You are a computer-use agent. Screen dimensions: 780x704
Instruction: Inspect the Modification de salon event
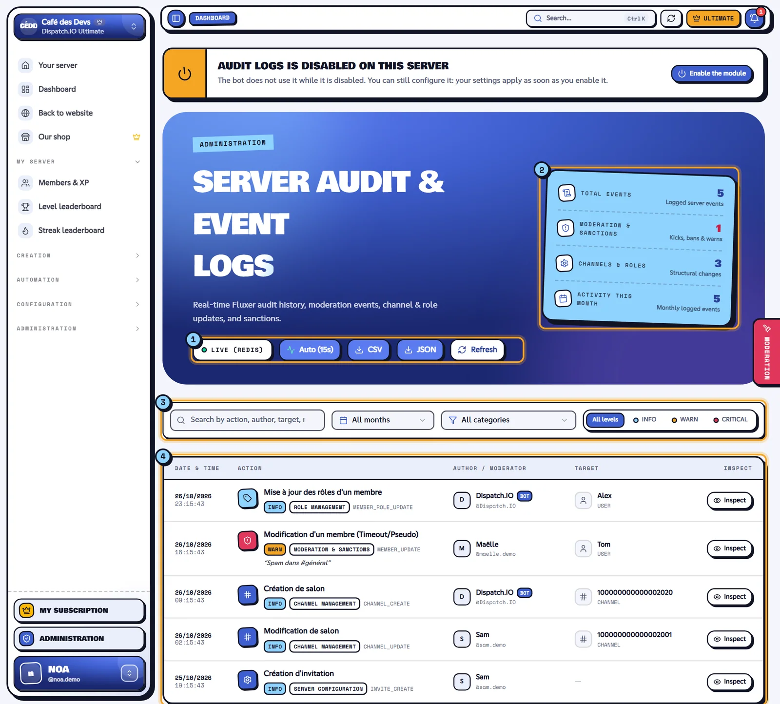[x=730, y=639]
